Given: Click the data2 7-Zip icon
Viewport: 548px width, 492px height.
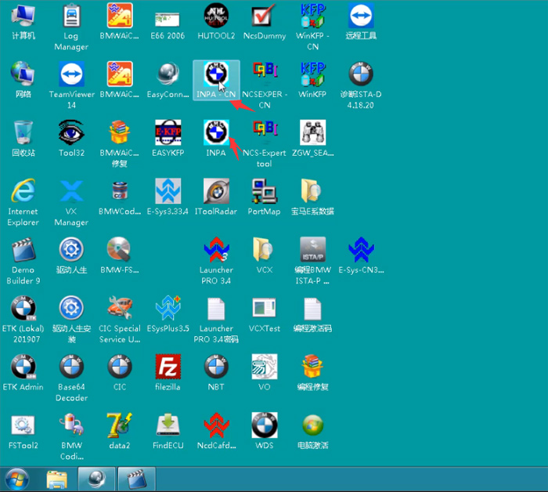Looking at the screenshot, I should 120,431.
